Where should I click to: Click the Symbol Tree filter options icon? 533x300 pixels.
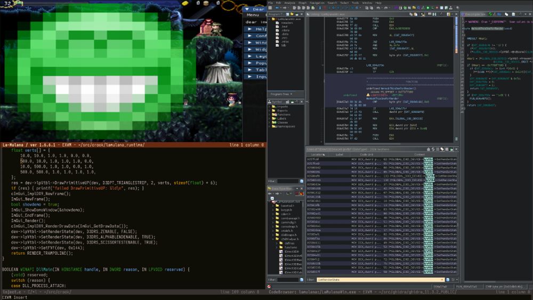[302, 181]
